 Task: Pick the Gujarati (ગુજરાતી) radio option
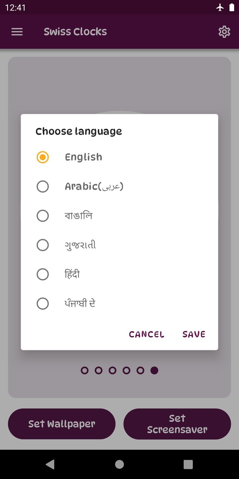43,245
